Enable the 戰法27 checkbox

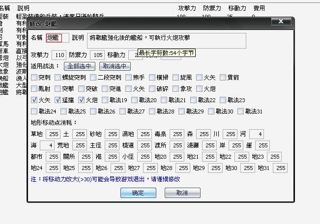point(123,111)
